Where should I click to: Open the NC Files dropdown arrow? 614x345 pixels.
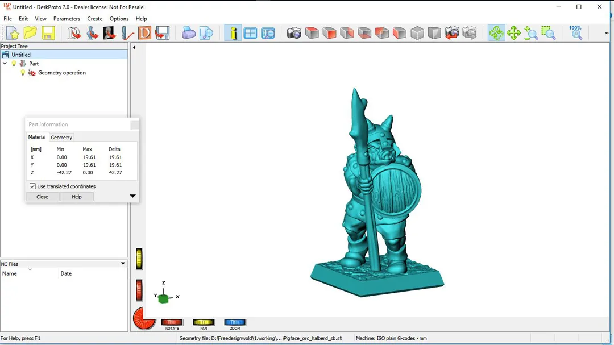[123, 264]
